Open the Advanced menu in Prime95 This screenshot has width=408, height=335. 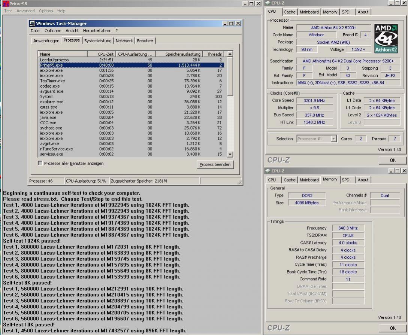[25, 11]
